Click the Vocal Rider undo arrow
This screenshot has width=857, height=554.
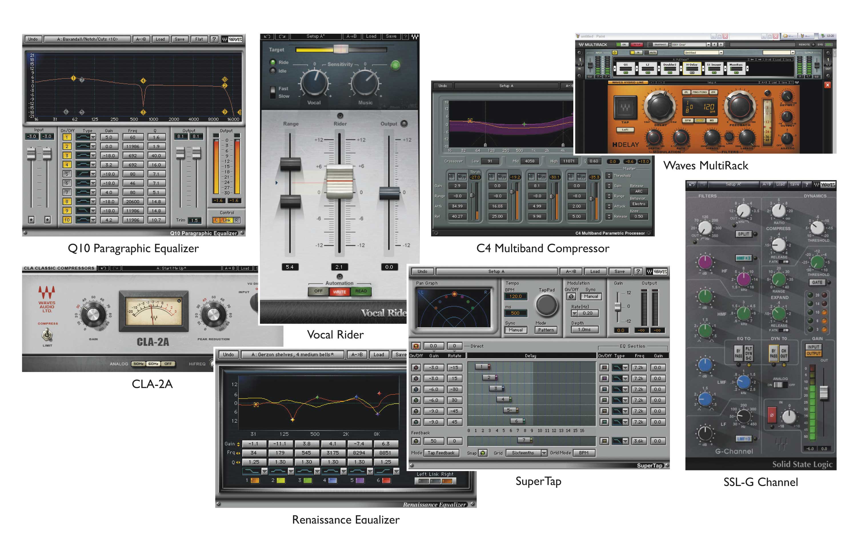point(267,36)
